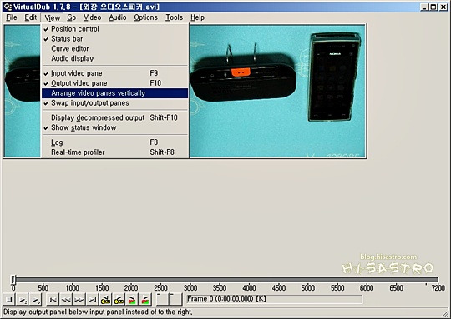
Task: Maximize the VirtualDub window
Action: pos(433,7)
